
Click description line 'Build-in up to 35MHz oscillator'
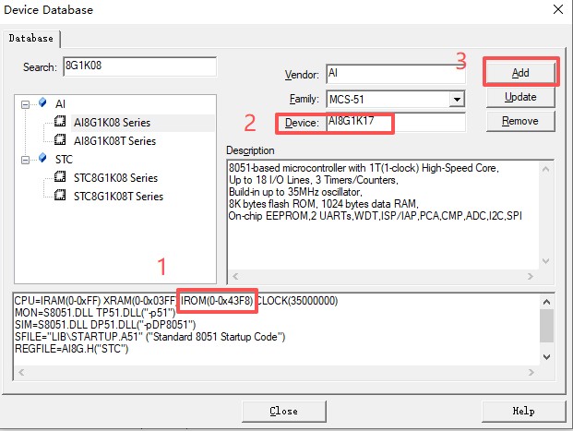295,192
